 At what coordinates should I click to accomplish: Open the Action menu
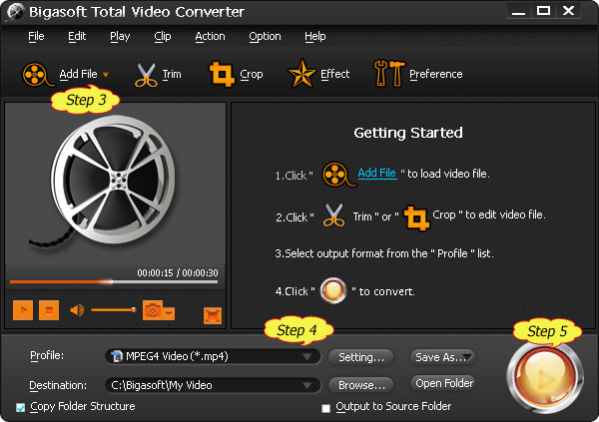point(210,36)
